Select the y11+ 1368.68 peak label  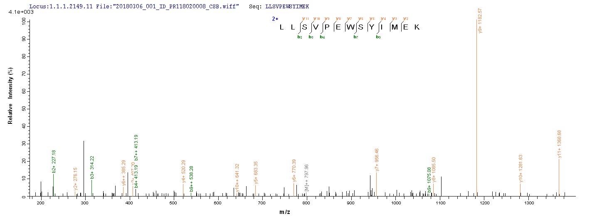coord(560,144)
